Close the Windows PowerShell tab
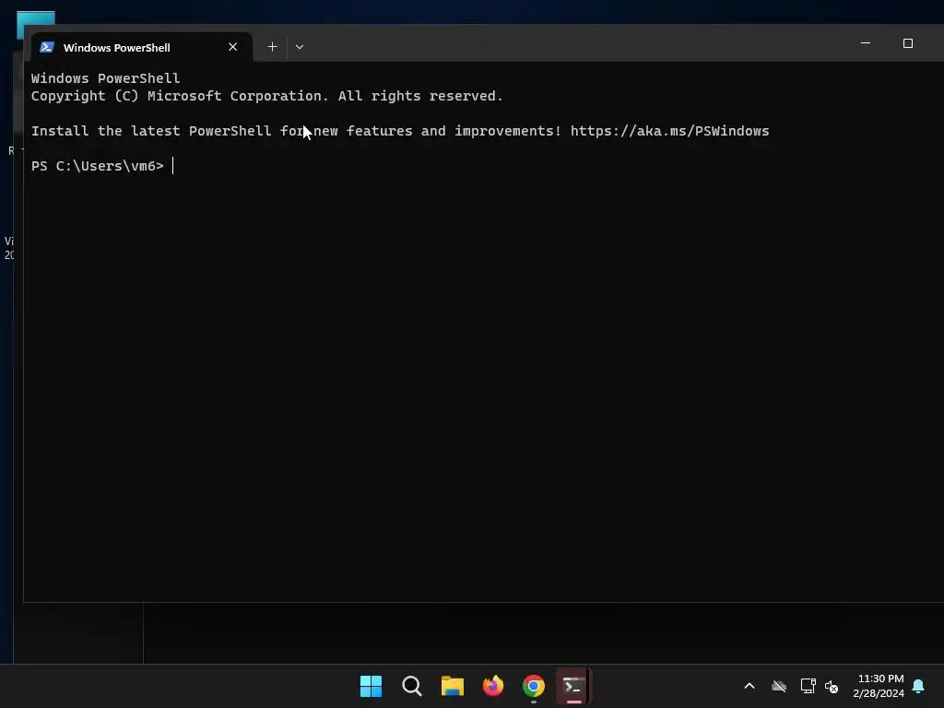 tap(233, 47)
